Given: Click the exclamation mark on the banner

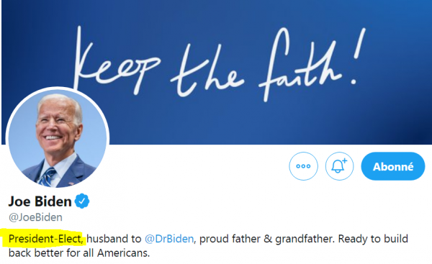Looking at the screenshot, I should coord(358,56).
